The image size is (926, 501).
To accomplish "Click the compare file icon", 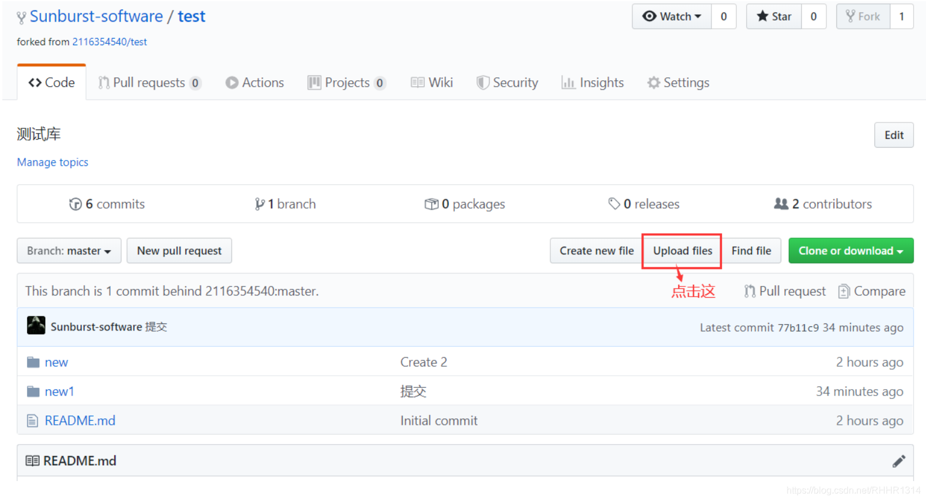I will coord(844,291).
